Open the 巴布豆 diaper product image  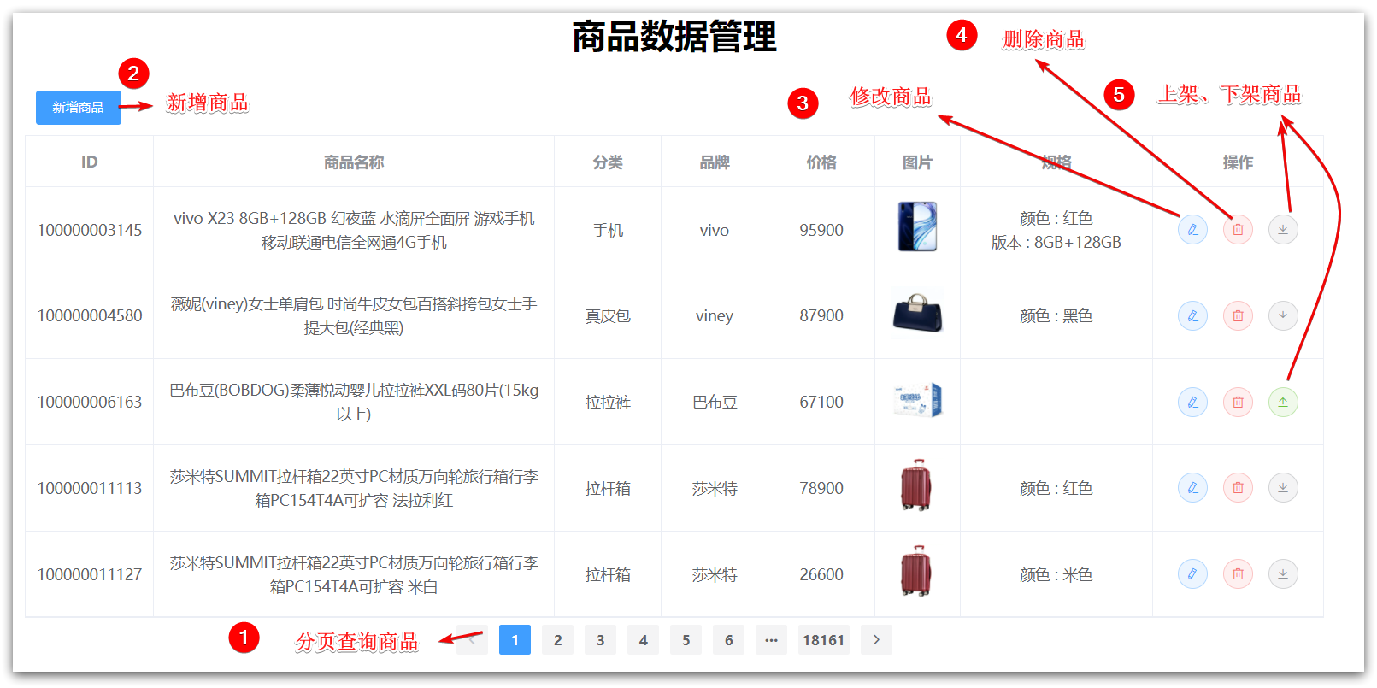(x=917, y=400)
